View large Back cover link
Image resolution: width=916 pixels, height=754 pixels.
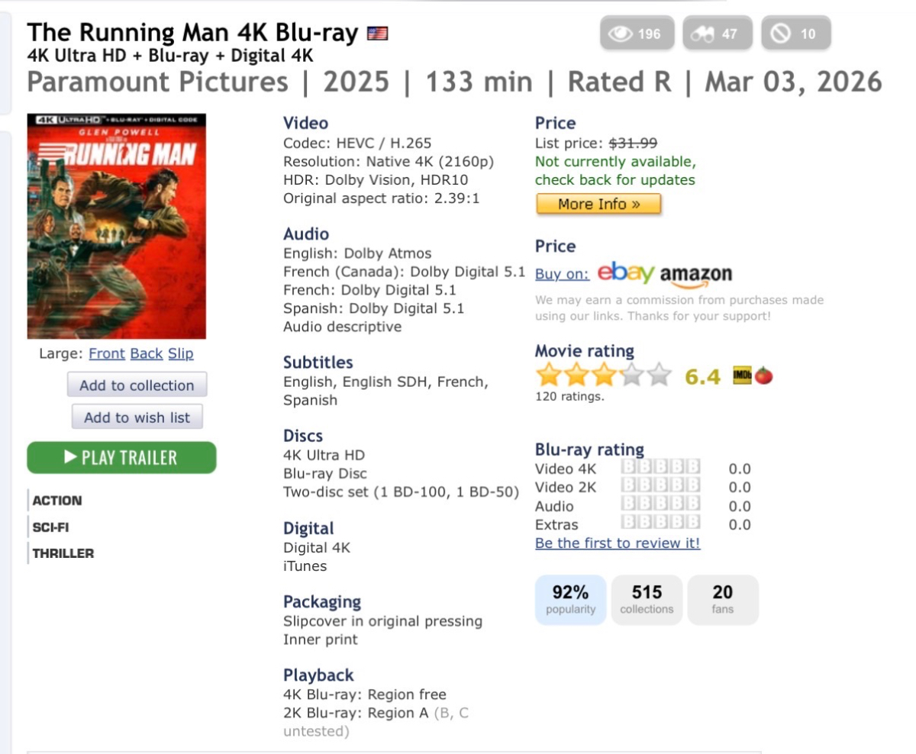[147, 353]
